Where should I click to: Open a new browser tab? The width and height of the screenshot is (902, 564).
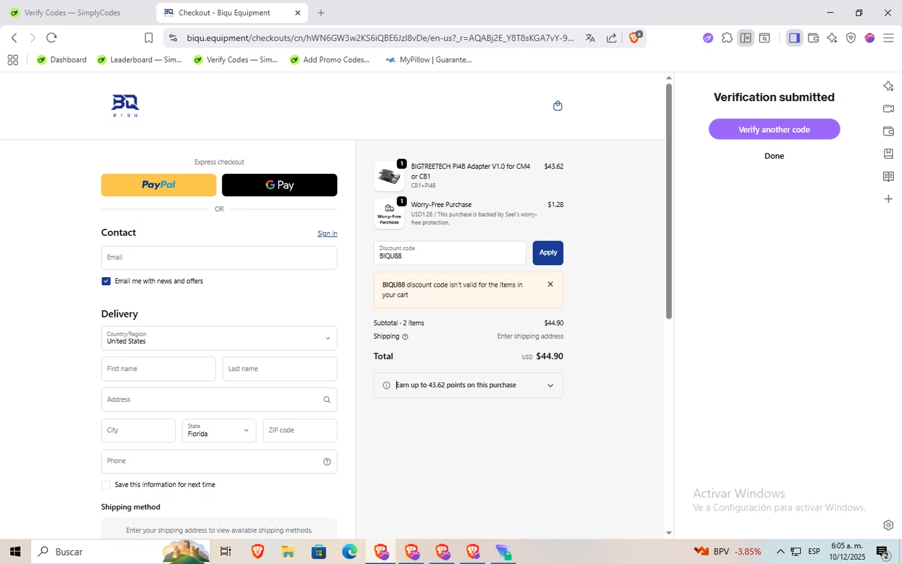[x=321, y=13]
